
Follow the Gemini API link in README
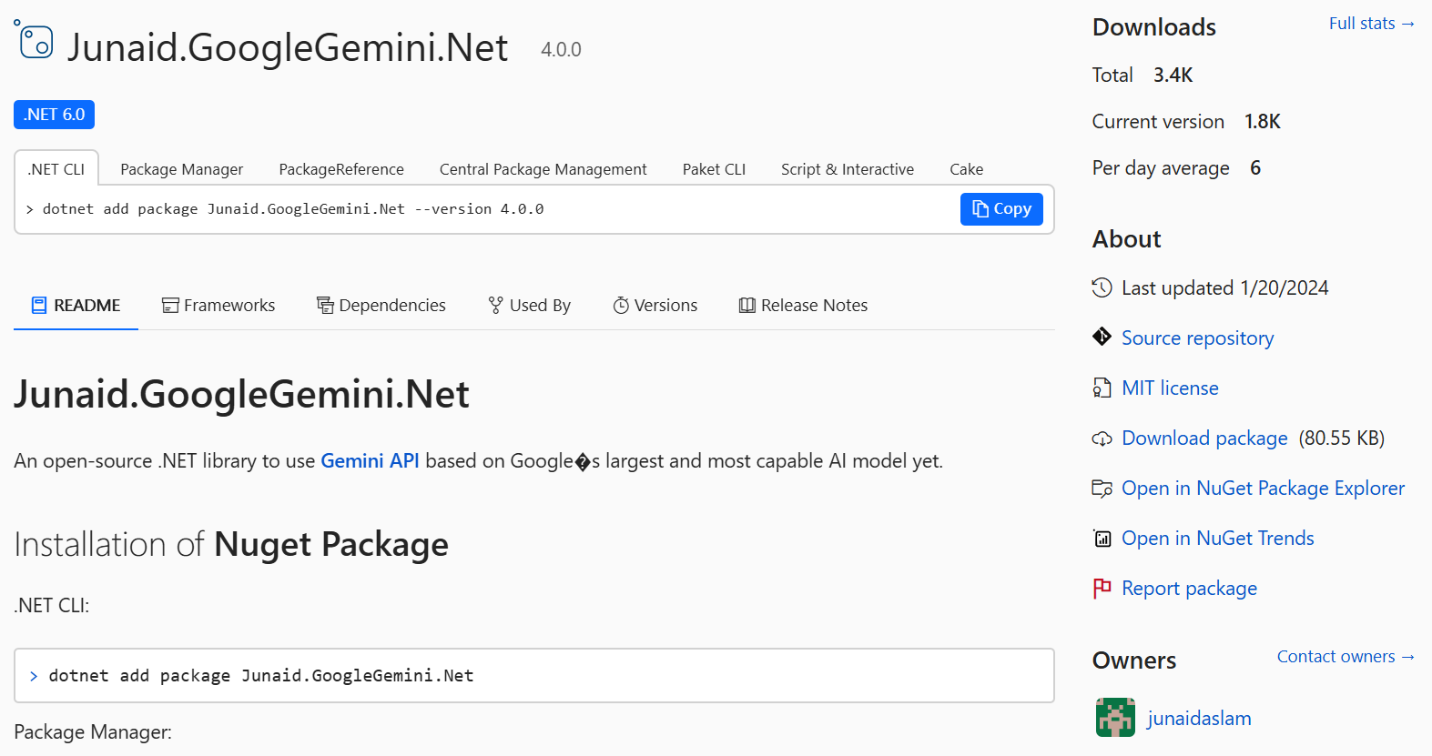(370, 461)
